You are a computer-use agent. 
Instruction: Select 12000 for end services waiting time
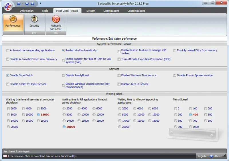[38, 115]
